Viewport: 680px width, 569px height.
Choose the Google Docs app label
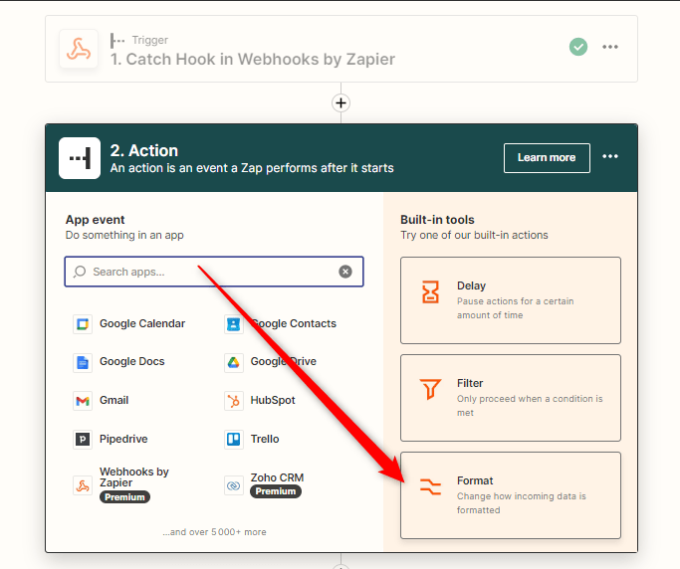coord(131,361)
